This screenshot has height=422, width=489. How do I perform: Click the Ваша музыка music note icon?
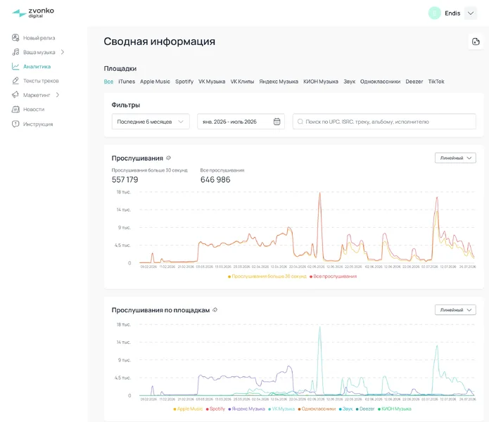click(15, 52)
